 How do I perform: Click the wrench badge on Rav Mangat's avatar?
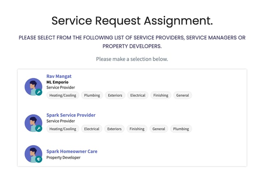tap(39, 92)
